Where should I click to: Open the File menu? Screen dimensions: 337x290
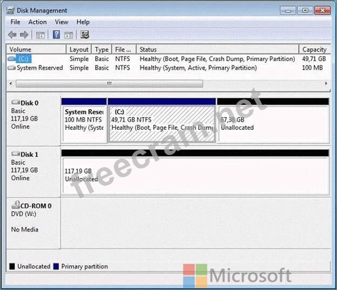coord(15,22)
